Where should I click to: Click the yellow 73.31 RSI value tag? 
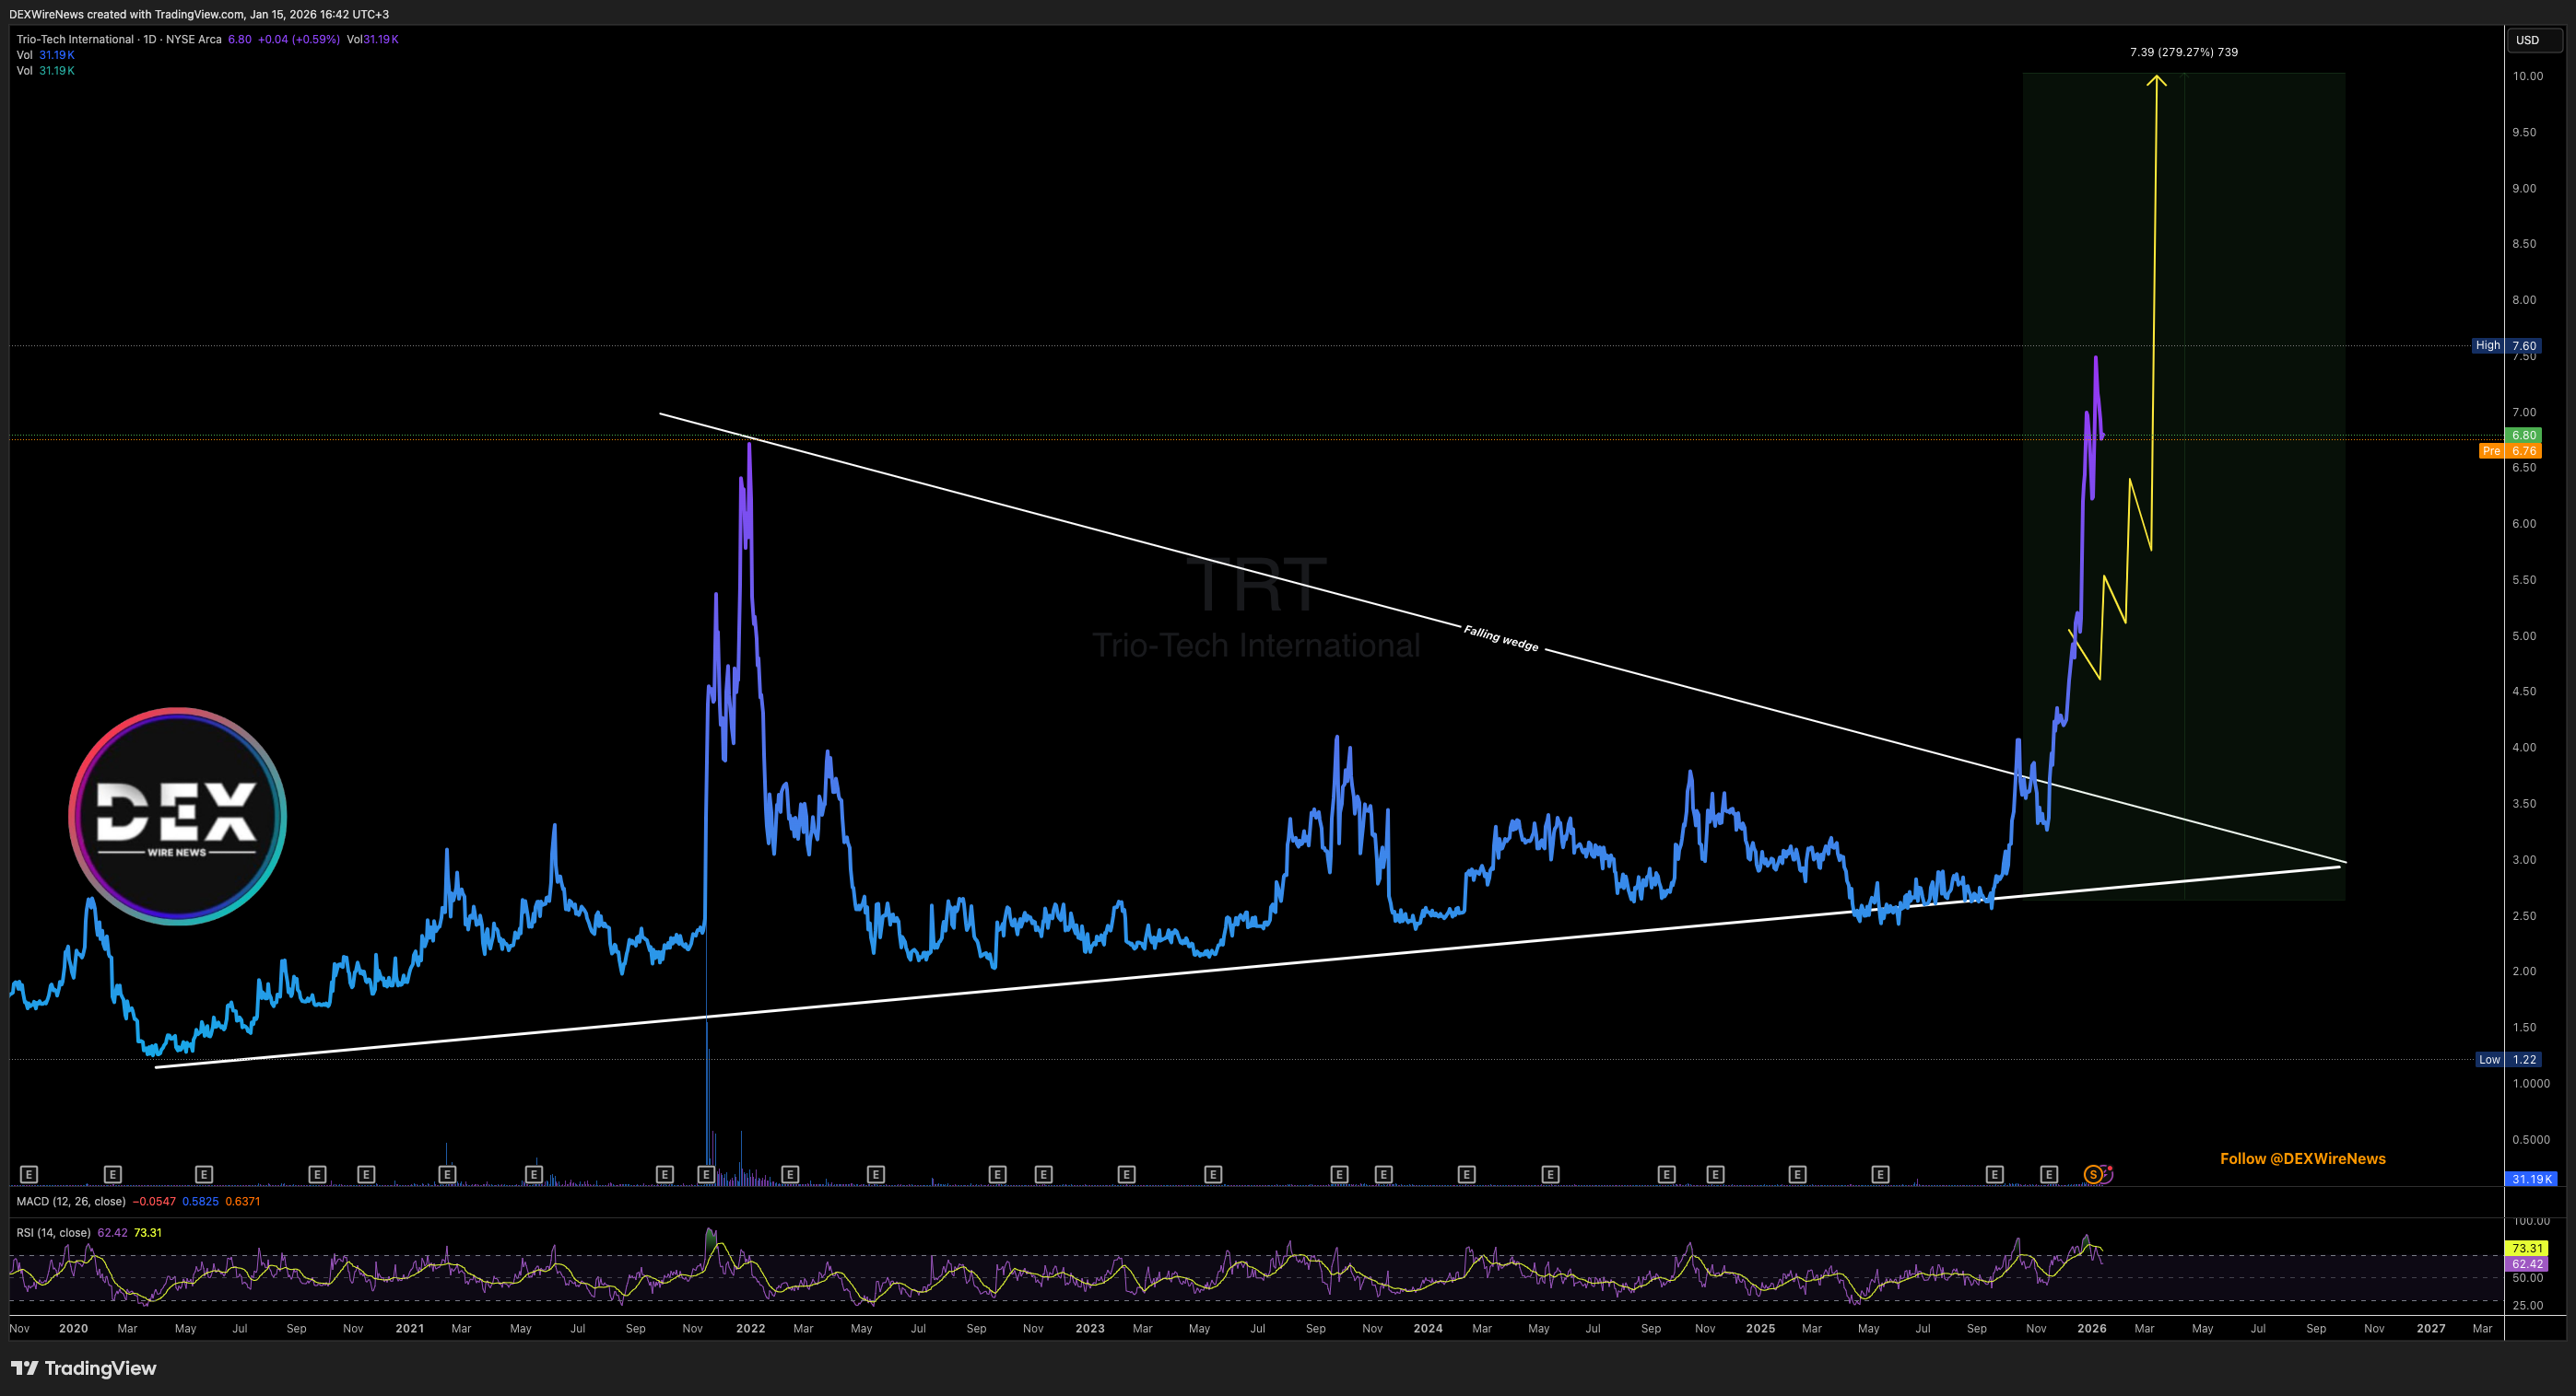click(2526, 1248)
